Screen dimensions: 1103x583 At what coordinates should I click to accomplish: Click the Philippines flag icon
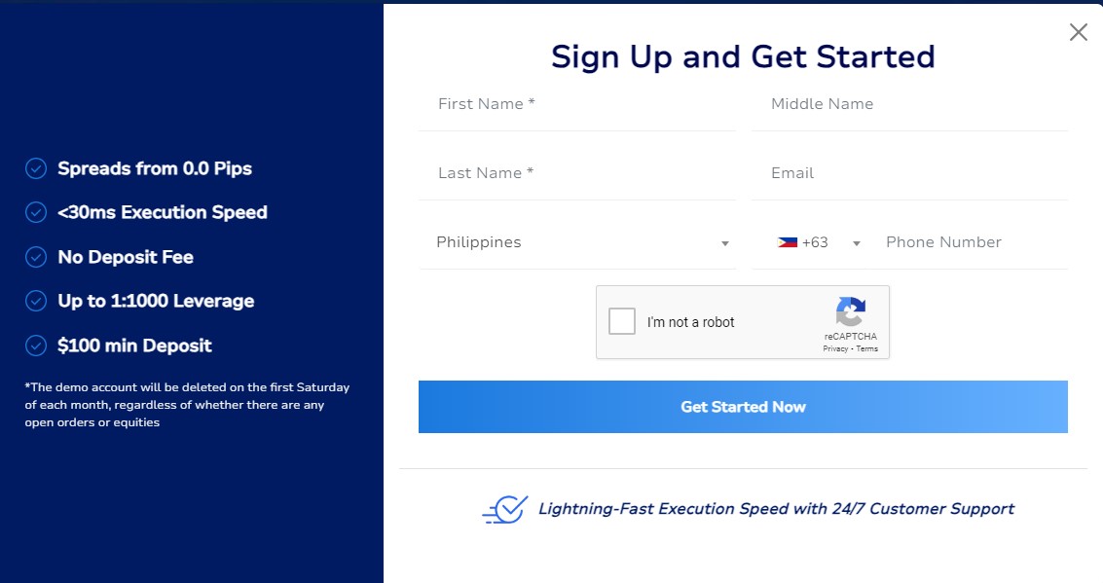pyautogui.click(x=788, y=242)
